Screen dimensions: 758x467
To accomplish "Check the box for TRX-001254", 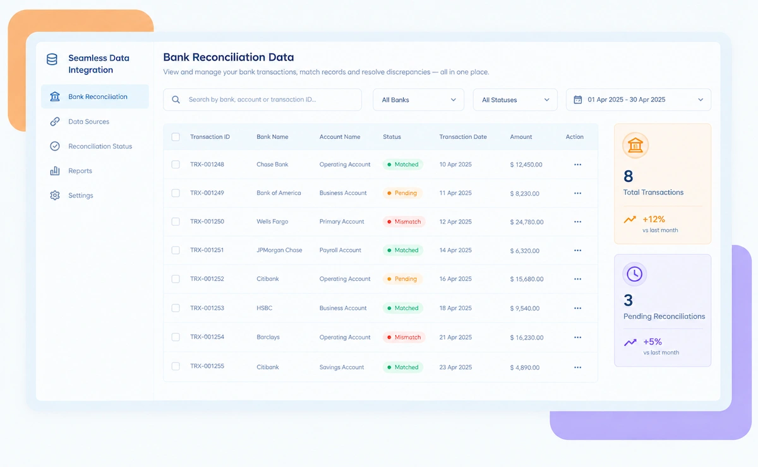I will (176, 337).
